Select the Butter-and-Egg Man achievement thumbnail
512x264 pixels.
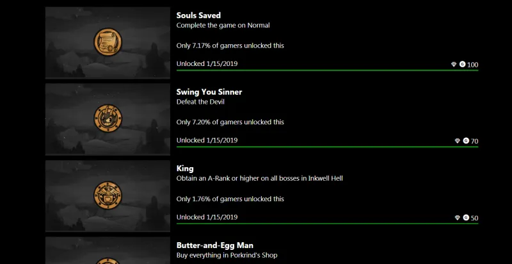[108, 251]
